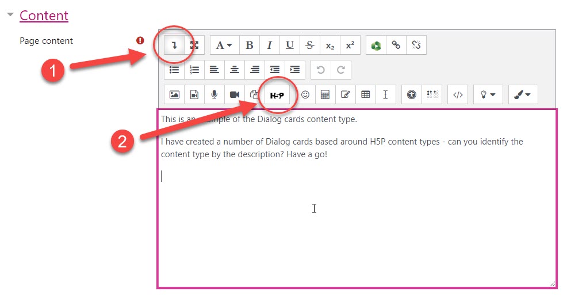Open the Content section heading link

(44, 16)
